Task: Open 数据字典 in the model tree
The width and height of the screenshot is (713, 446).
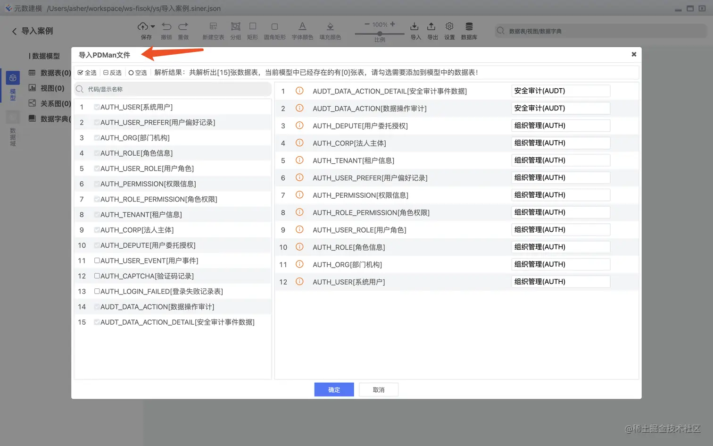Action: tap(50, 119)
